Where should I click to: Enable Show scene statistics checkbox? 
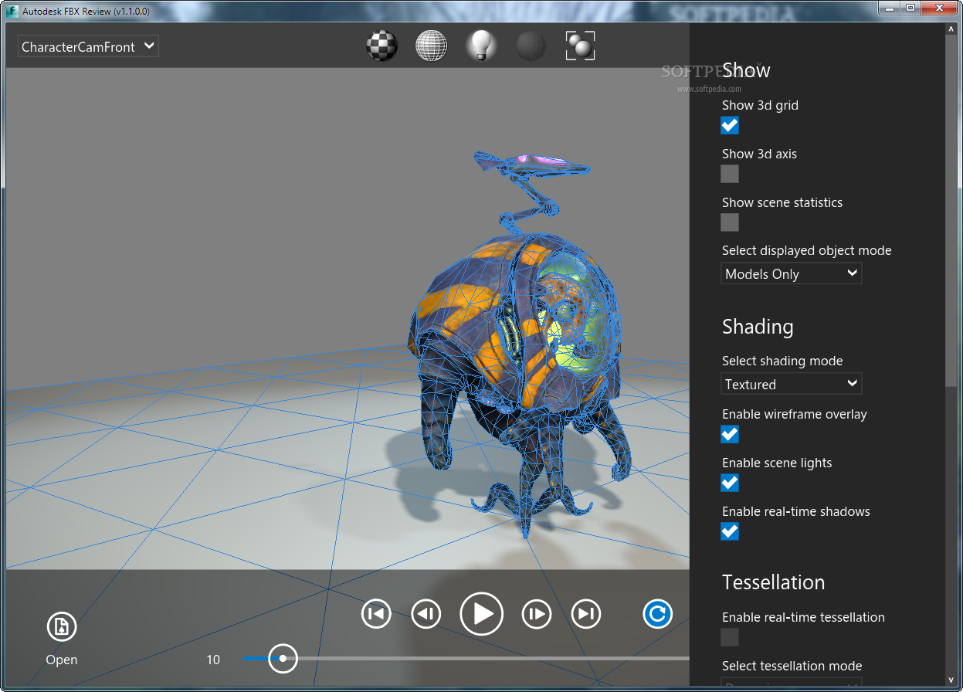point(730,222)
